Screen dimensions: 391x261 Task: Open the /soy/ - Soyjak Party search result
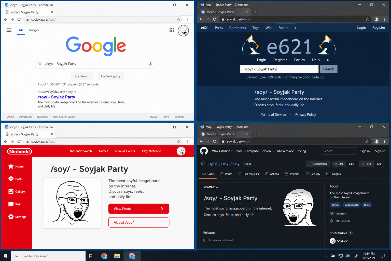click(57, 97)
